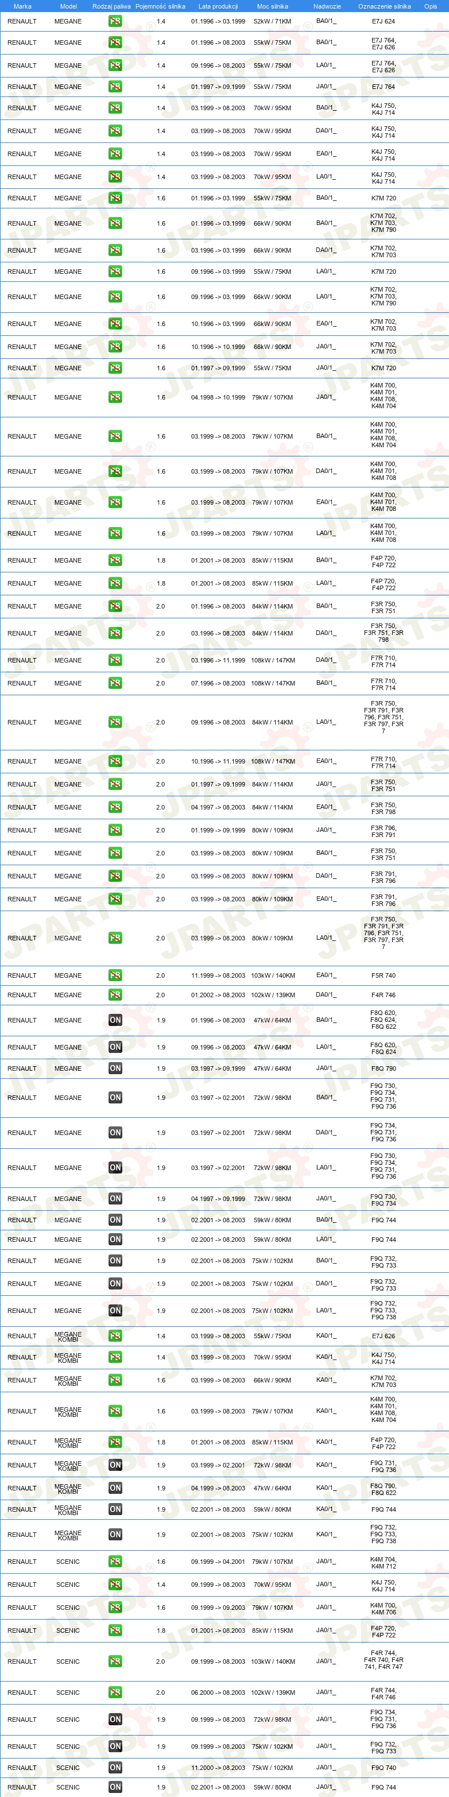Click petrol icon in SCENIC 06.2000 -> 08.2003 row
The height and width of the screenshot is (1797, 449).
click(x=115, y=1693)
